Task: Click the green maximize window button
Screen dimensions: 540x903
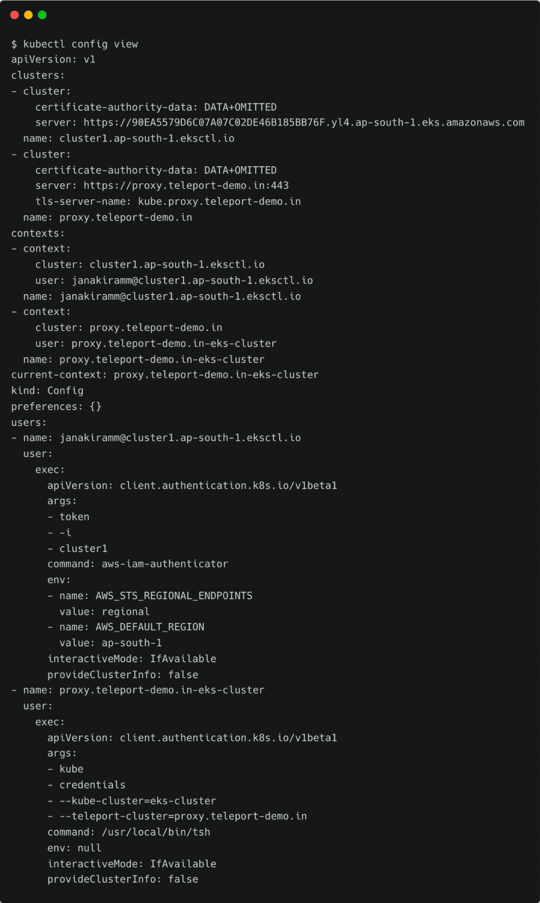Action: coord(42,15)
